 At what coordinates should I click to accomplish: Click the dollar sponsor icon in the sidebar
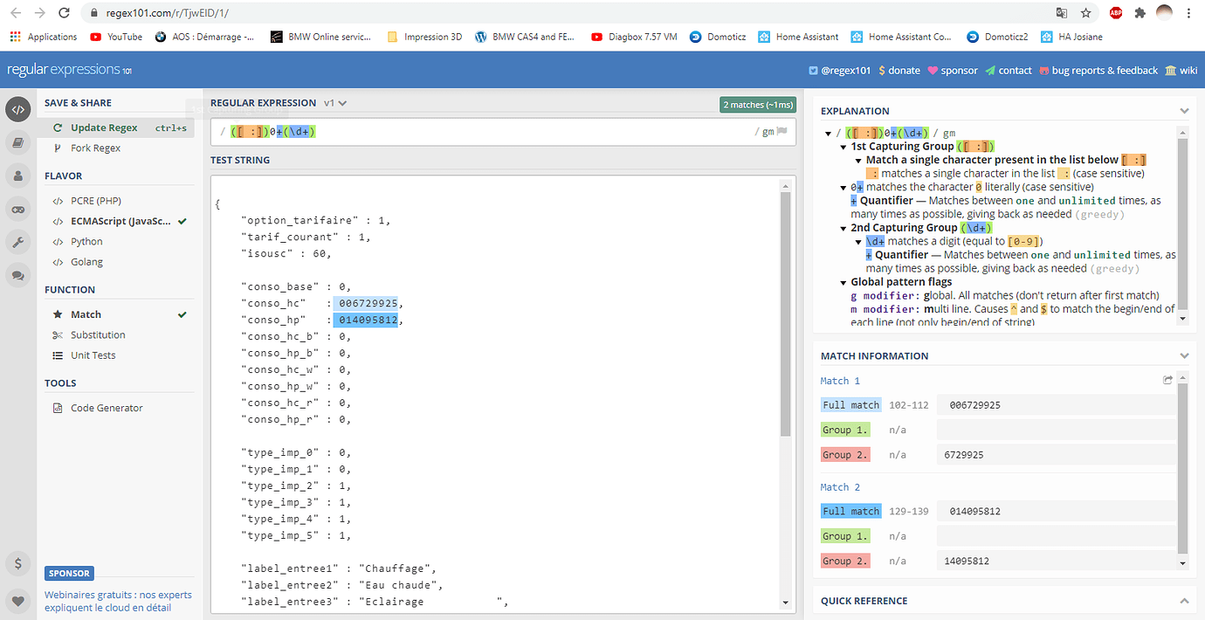18,565
